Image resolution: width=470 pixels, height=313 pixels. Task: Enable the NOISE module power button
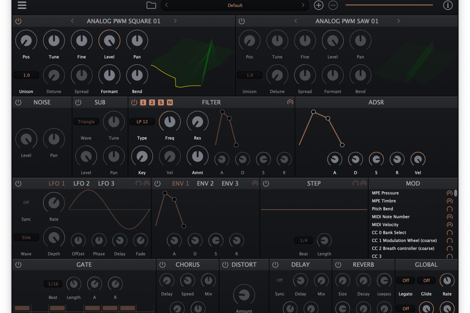[x=18, y=103]
